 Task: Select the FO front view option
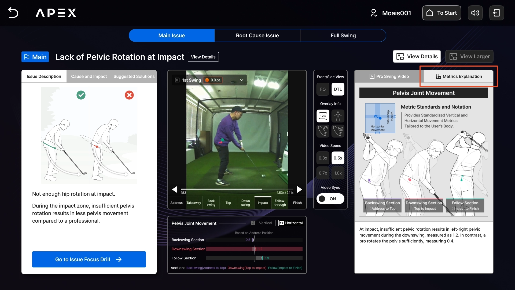(x=323, y=89)
